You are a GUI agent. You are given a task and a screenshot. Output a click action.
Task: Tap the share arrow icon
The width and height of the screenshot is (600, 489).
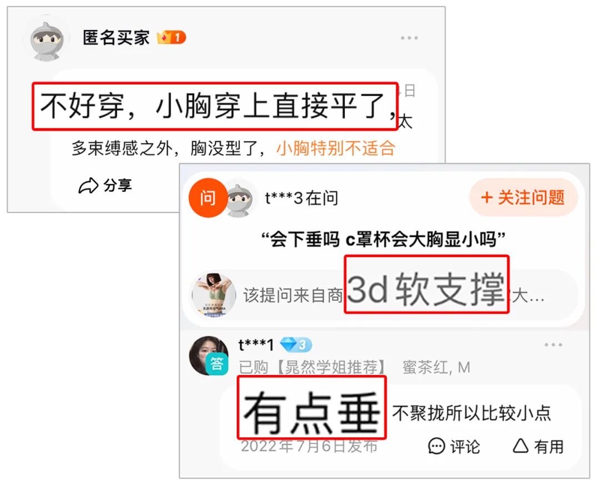[88, 186]
